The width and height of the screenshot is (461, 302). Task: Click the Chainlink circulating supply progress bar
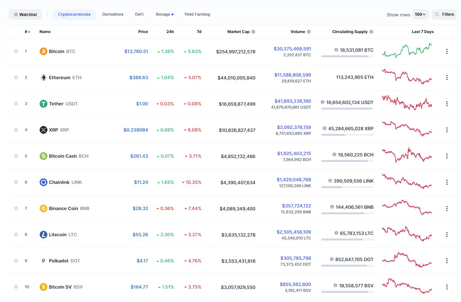(x=347, y=187)
